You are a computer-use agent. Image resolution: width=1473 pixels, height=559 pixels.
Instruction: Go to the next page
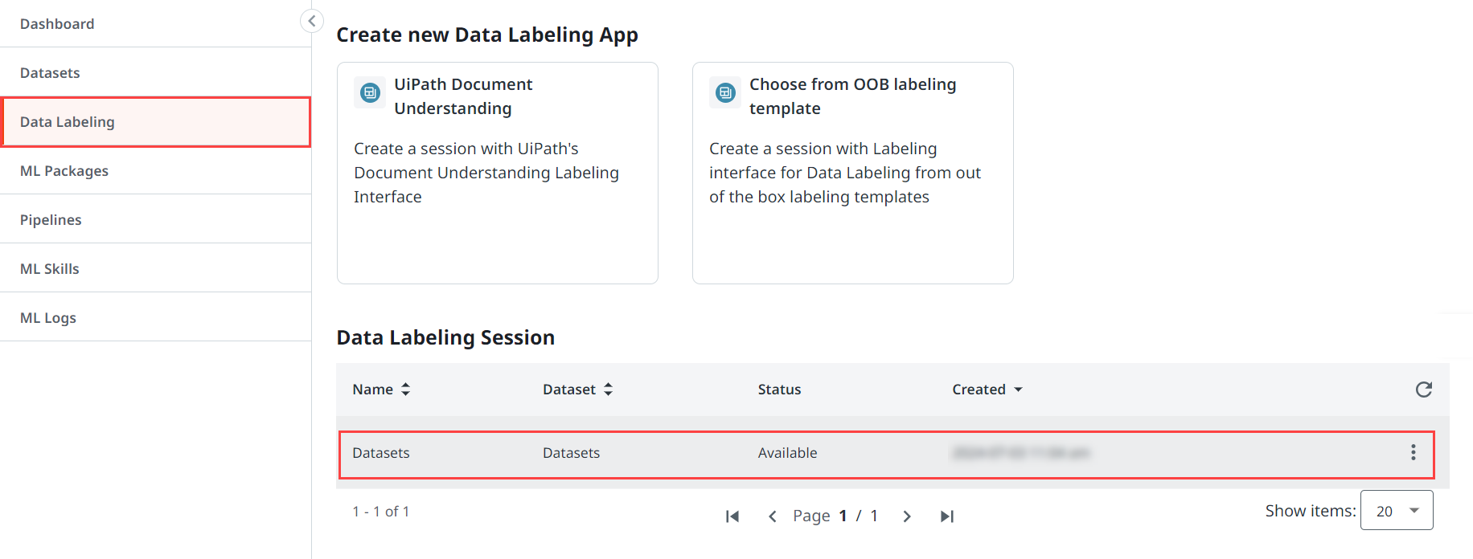point(907,516)
